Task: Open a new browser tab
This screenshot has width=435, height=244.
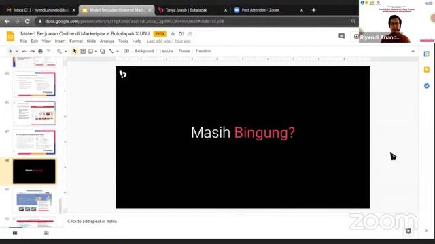Action: pyautogui.click(x=314, y=10)
